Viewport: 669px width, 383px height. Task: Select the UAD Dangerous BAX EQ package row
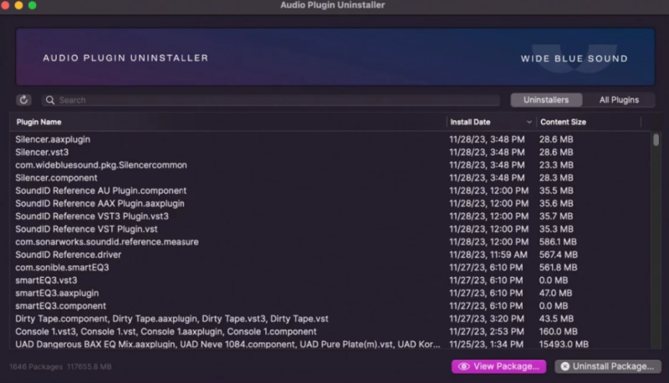tap(330, 345)
